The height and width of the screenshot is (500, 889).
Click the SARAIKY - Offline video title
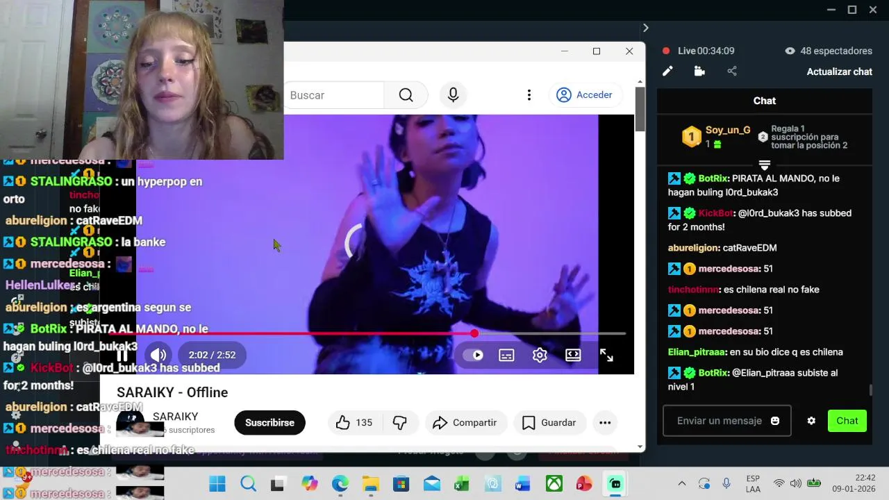tap(172, 392)
